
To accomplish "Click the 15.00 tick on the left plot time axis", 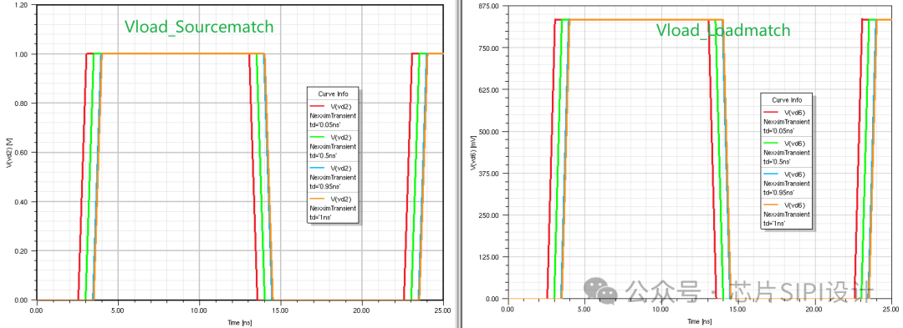I will tap(280, 310).
